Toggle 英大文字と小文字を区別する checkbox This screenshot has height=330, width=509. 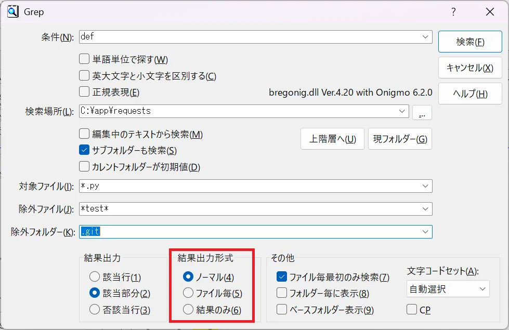[84, 76]
